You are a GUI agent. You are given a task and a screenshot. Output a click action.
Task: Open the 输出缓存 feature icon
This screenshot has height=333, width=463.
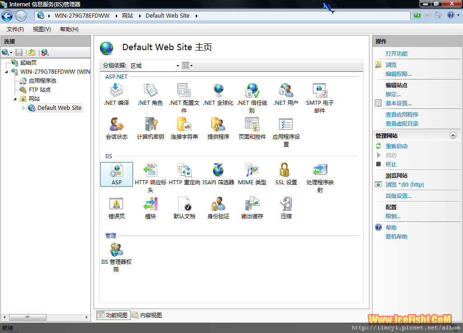click(x=252, y=203)
